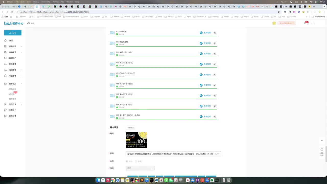Open a new Chrome tab
This screenshot has width=327, height=184.
pyautogui.click(x=314, y=6)
